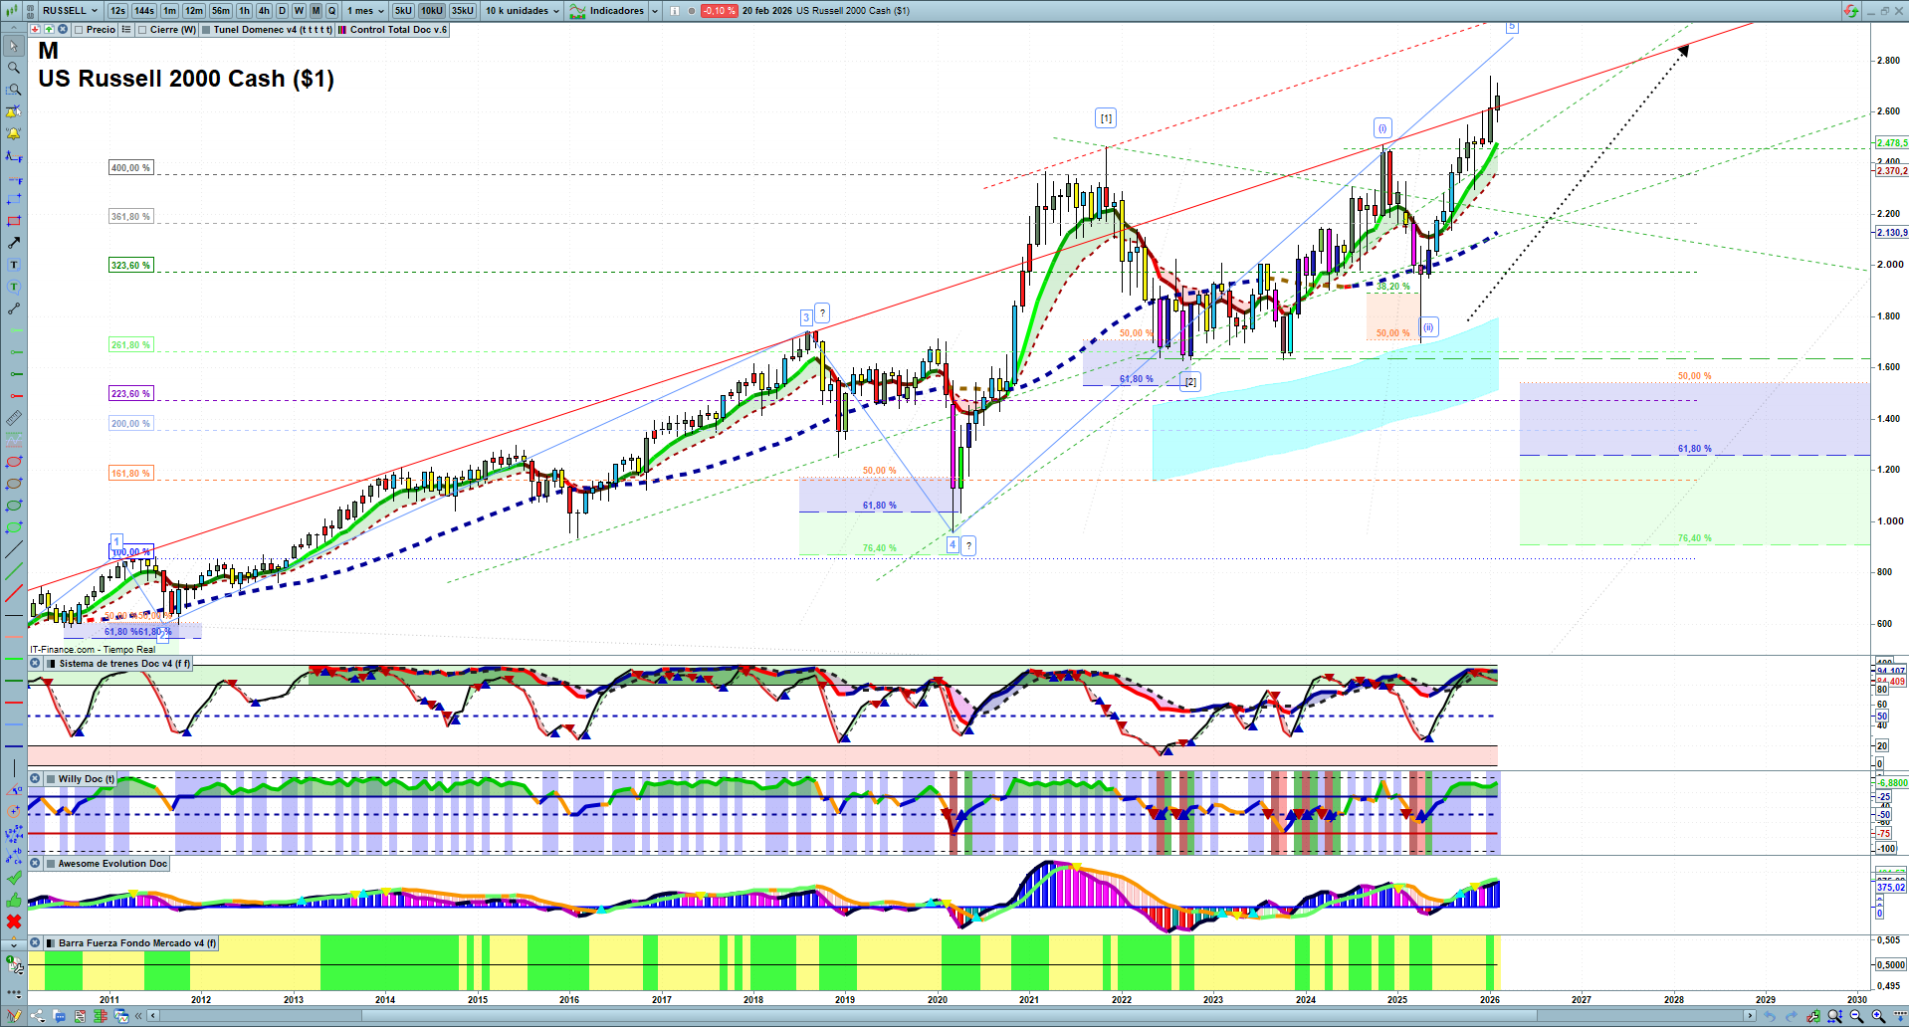Open the '10 k unidades' history dropdown
The width and height of the screenshot is (1909, 1027).
523,11
